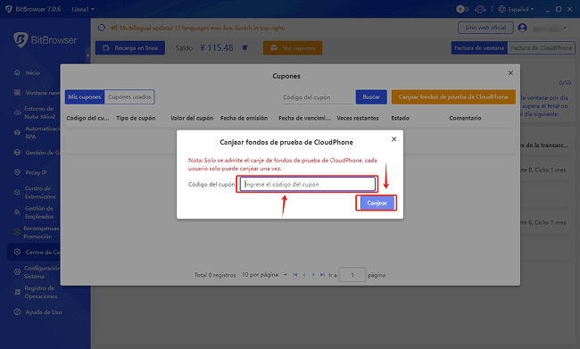Focus the Ingrese el código del cupón field
The height and width of the screenshot is (349, 580).
pyautogui.click(x=307, y=184)
